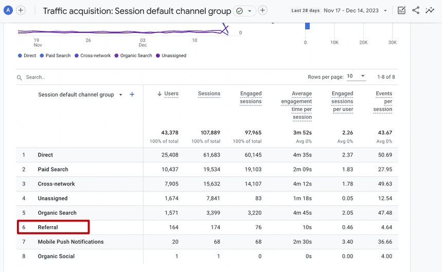Click the sort arrow beside Users
Screen dimensions: 442x272
click(x=160, y=94)
